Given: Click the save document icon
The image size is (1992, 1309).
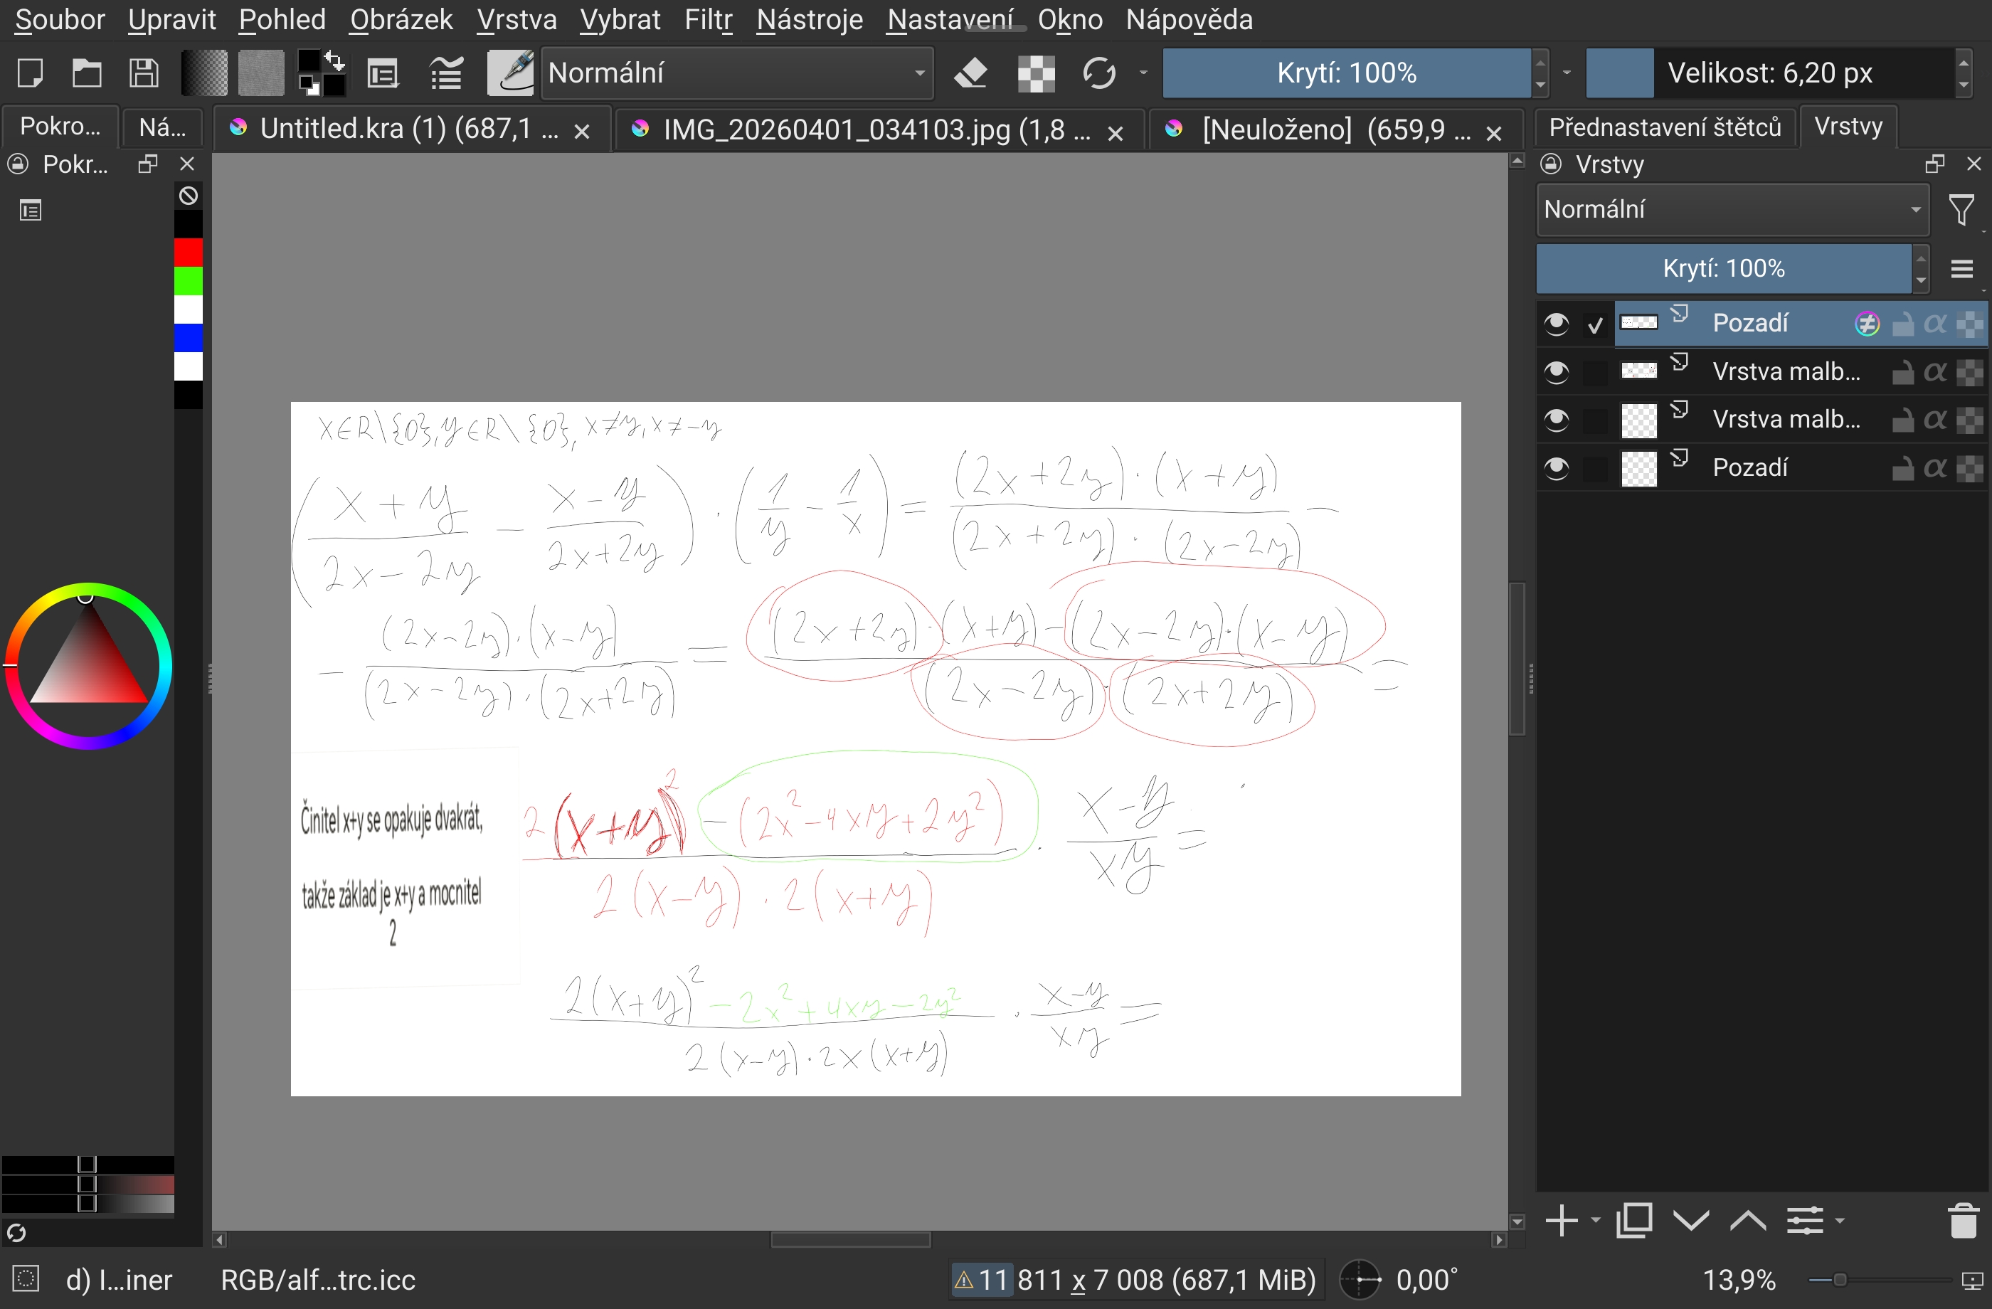Looking at the screenshot, I should point(144,74).
